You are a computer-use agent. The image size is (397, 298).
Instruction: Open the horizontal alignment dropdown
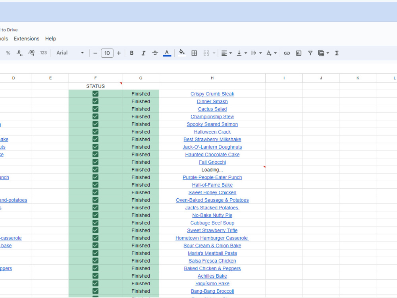(226, 53)
